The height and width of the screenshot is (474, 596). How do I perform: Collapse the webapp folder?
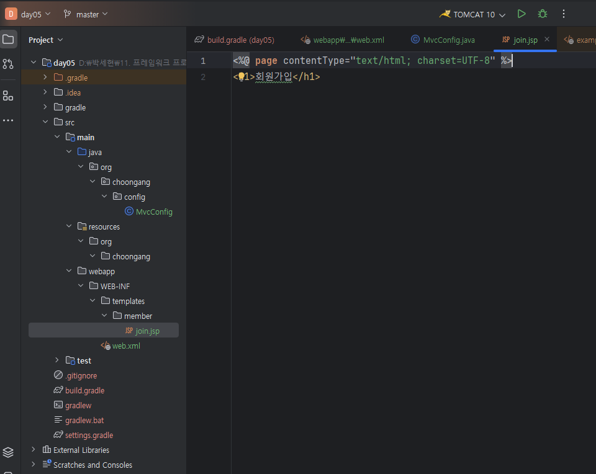point(69,271)
